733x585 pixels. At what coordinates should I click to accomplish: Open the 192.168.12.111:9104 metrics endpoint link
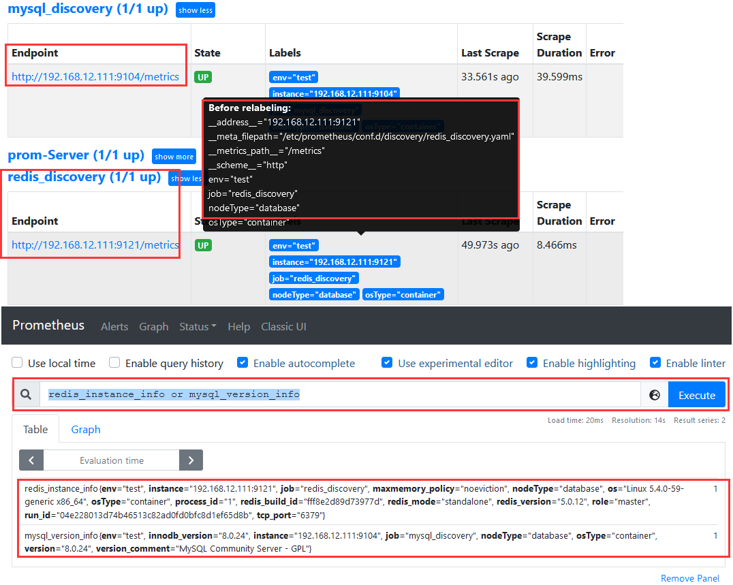pos(95,77)
